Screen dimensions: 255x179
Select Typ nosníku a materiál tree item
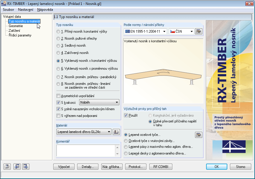[24, 21]
